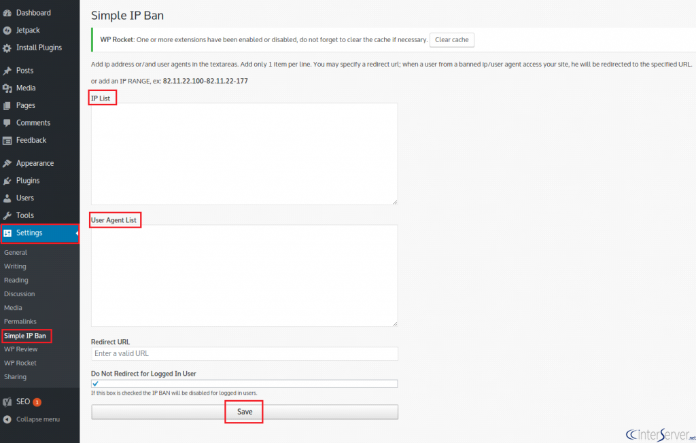
Task: Click inside the IP List textarea
Action: tap(244, 154)
